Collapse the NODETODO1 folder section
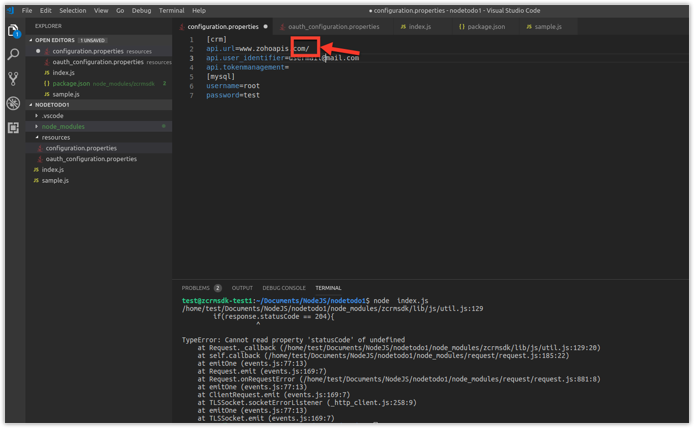This screenshot has height=428, width=694. (31, 105)
